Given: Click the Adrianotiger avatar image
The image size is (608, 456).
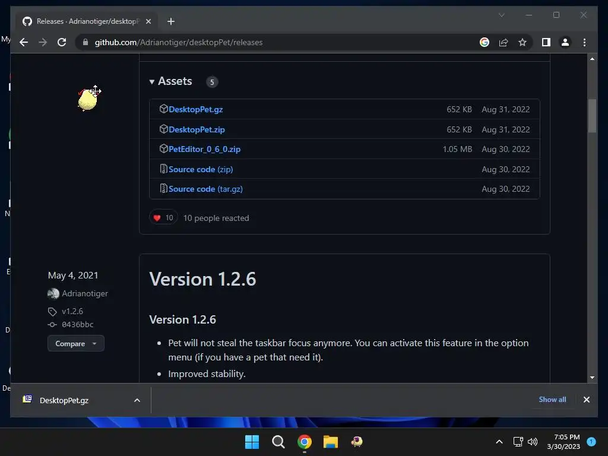Looking at the screenshot, I should coord(53,293).
